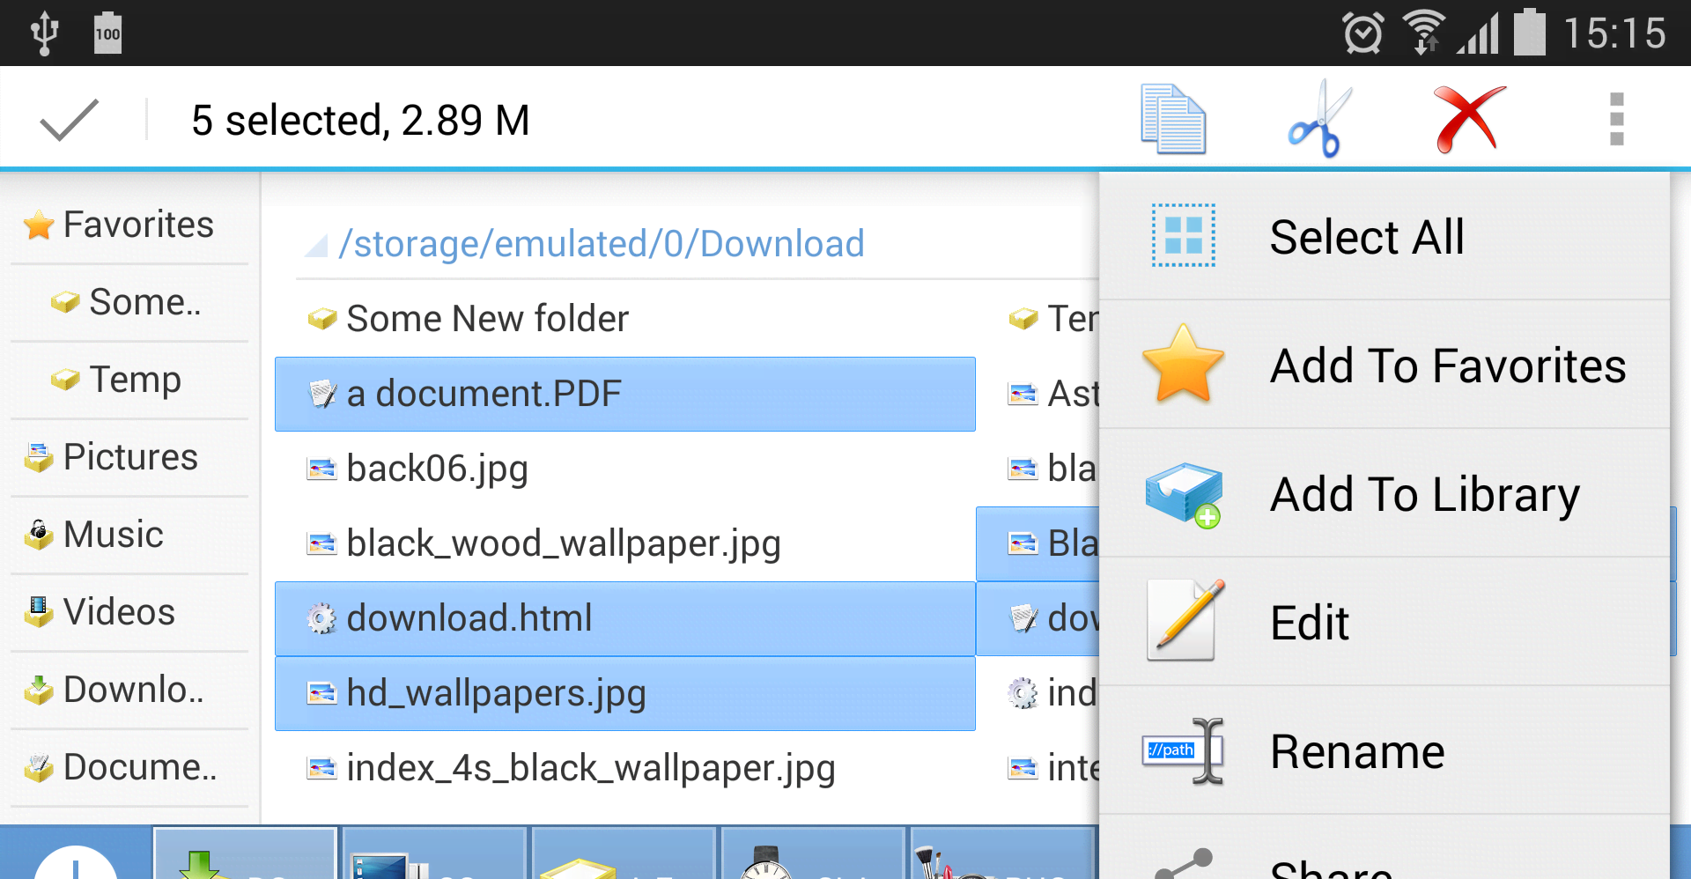The height and width of the screenshot is (879, 1691).
Task: Choose Rename from the menu
Action: click(x=1385, y=751)
